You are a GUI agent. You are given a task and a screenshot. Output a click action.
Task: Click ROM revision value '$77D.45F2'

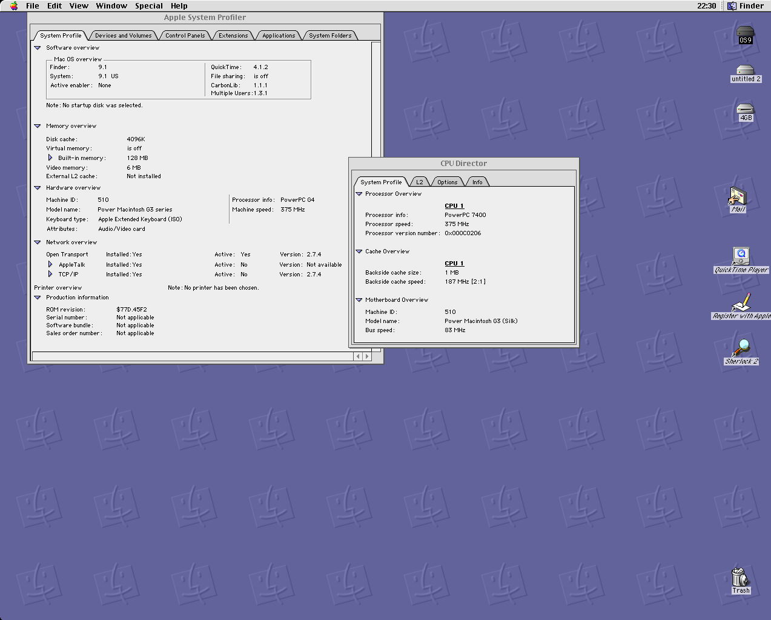(131, 310)
